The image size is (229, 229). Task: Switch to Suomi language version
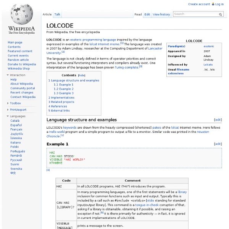coord(15,164)
